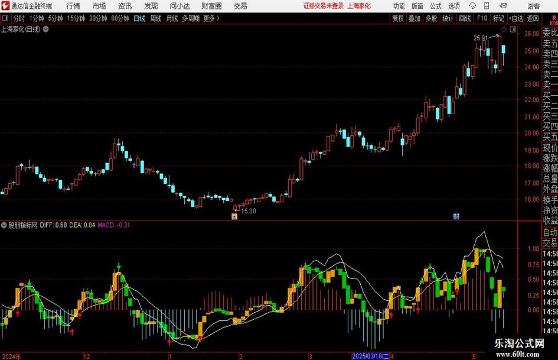The width and height of the screenshot is (558, 360).
Task: Select the 日线 daily period tab
Action: [139, 18]
